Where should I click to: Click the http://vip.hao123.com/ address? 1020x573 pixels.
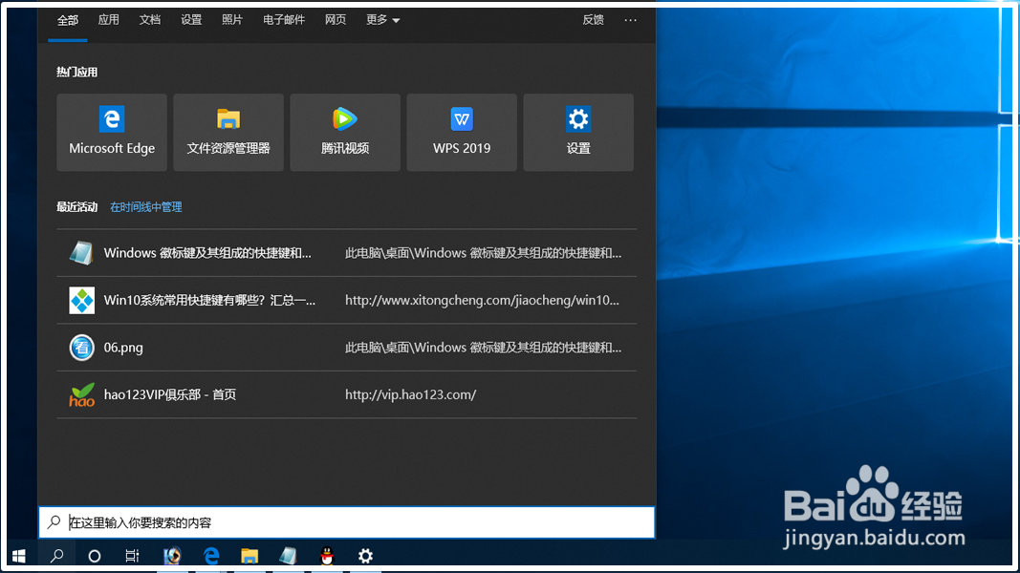[410, 395]
